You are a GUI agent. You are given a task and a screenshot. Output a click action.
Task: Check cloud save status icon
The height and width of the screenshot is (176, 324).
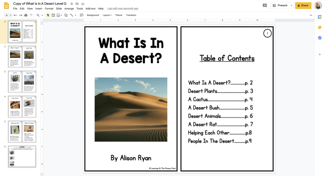point(83,4)
